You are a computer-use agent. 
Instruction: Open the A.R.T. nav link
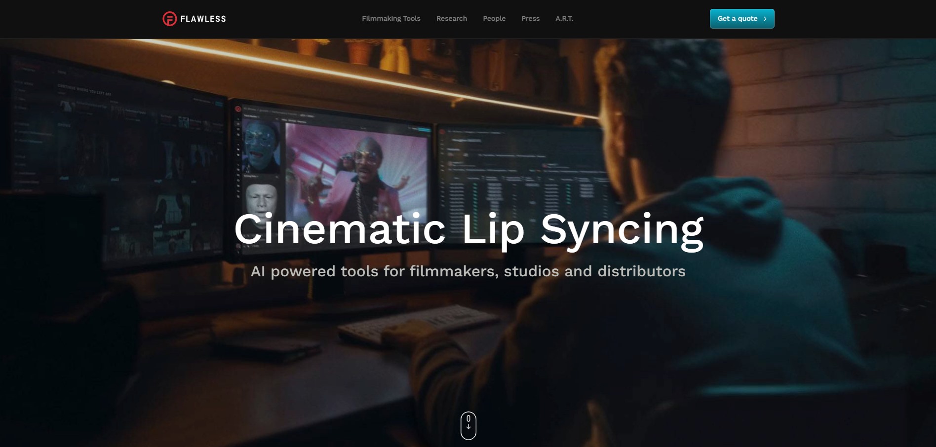tap(564, 18)
